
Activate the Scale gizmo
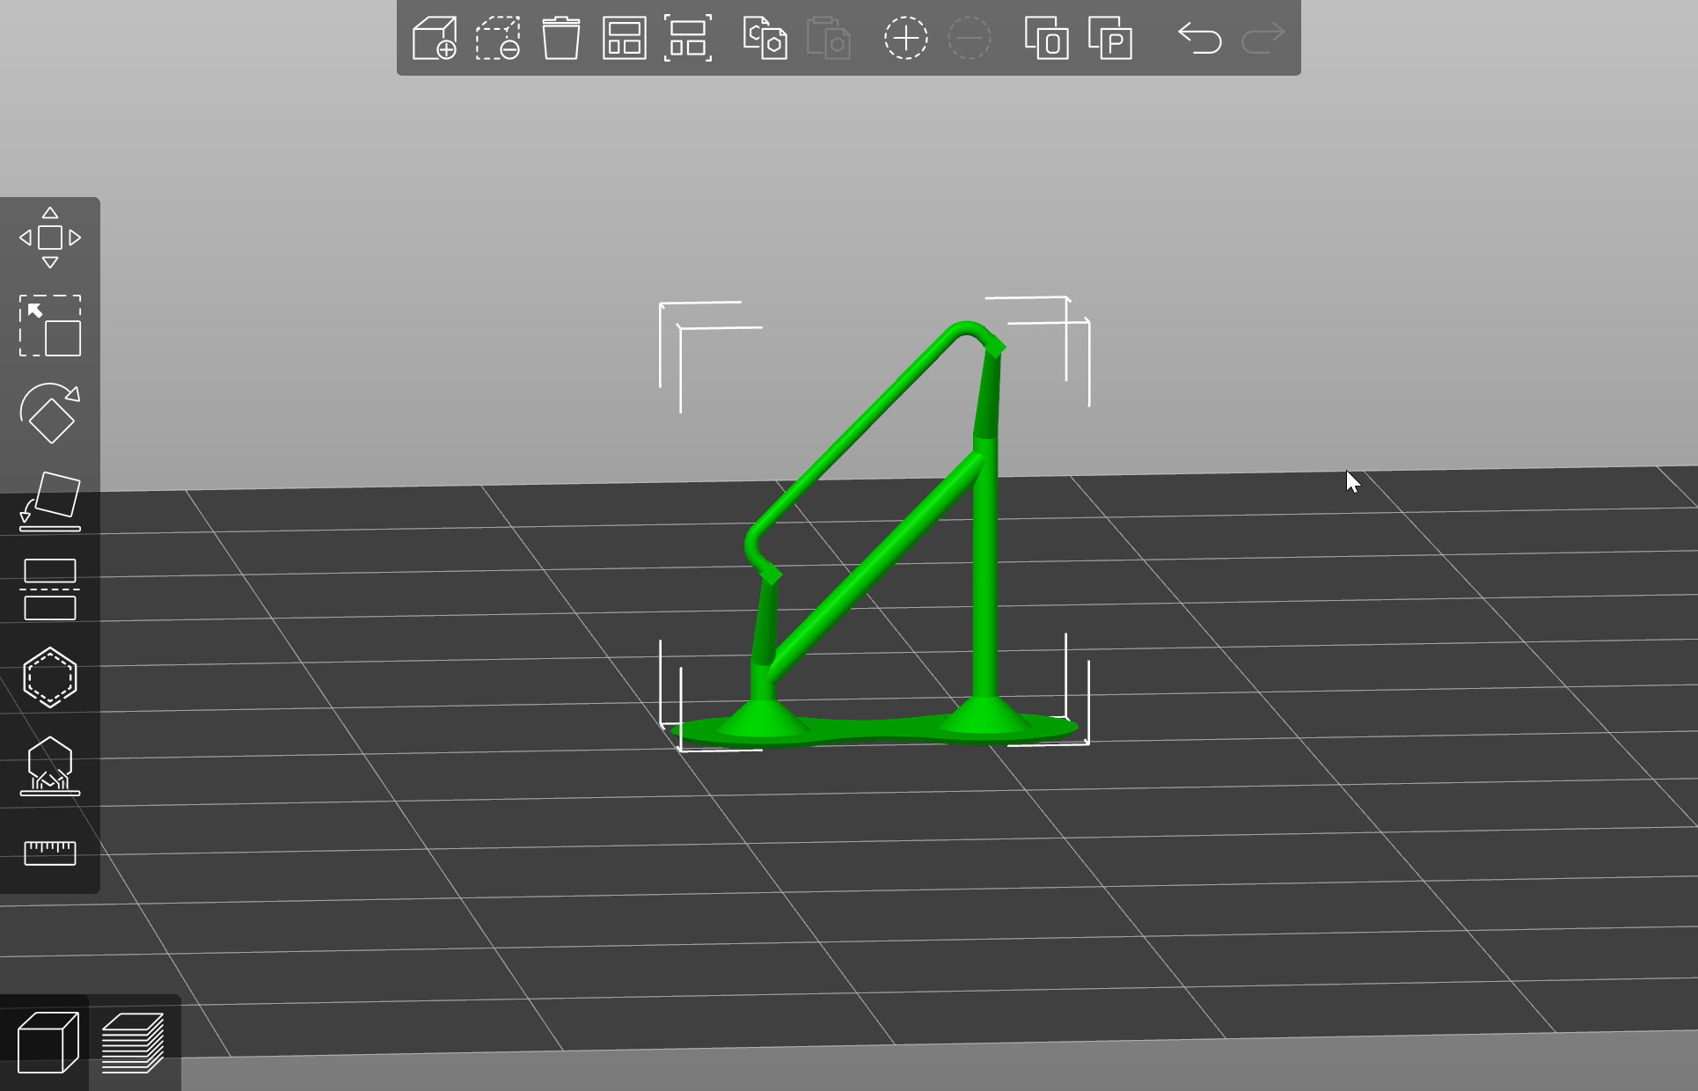(50, 326)
